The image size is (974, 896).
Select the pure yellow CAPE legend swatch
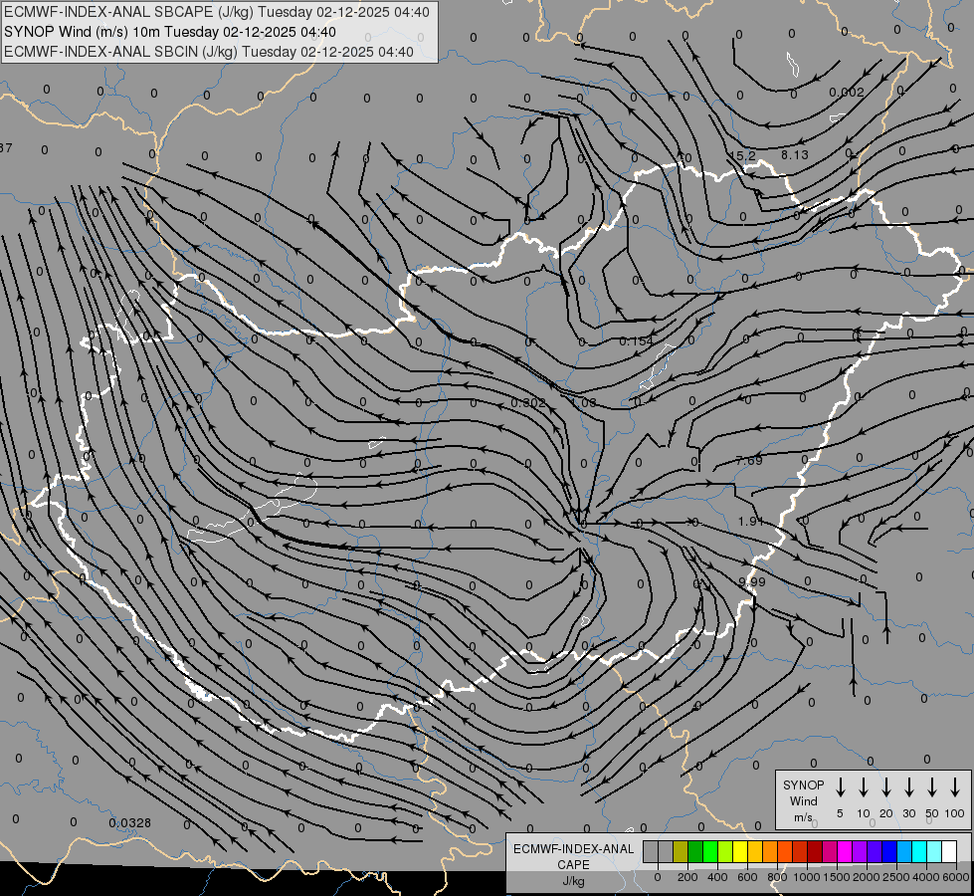740,851
